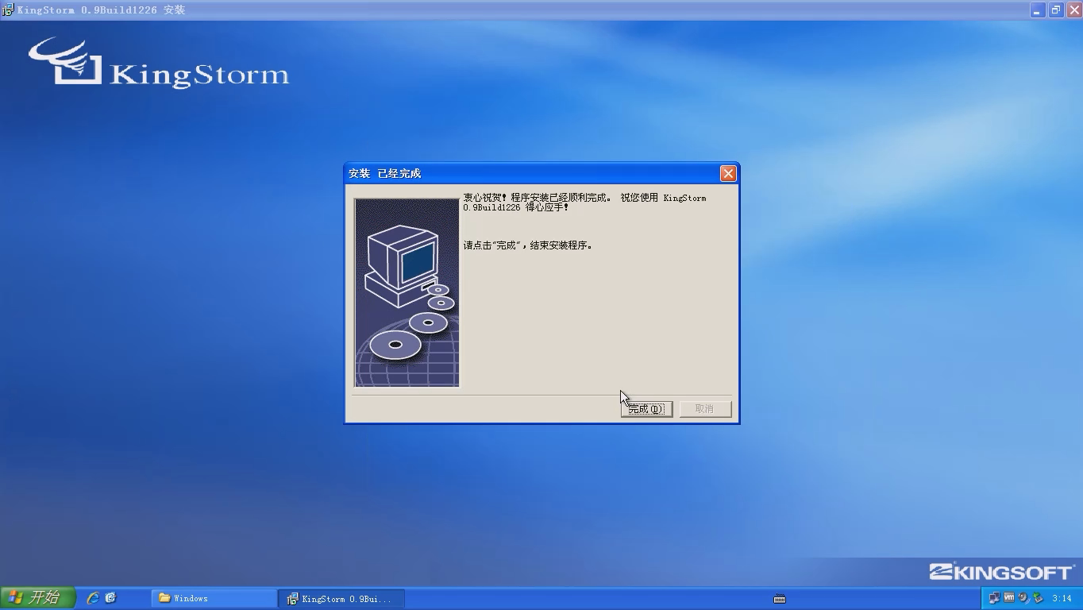This screenshot has height=610, width=1083.
Task: Click the disabled 取消 (Cancel) button
Action: point(705,409)
